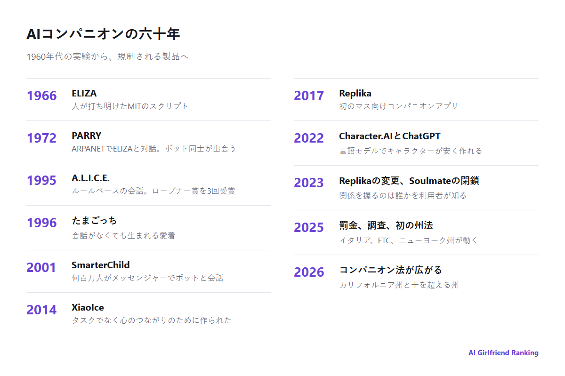
Task: Click the SmarterChild heading
Action: pos(101,265)
